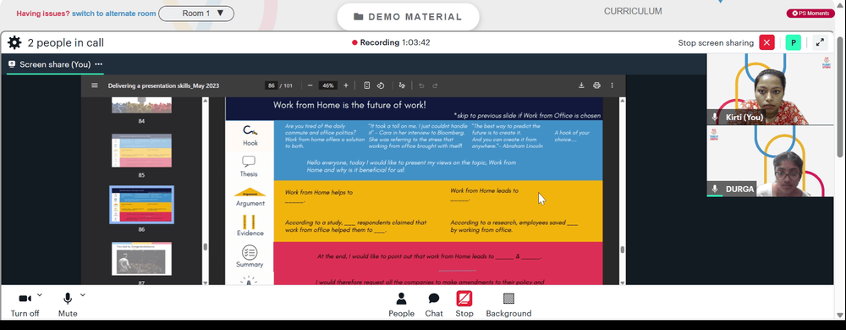Click the slide heading 'Work from Home is the future of work!'
The height and width of the screenshot is (330, 846).
pyautogui.click(x=349, y=105)
